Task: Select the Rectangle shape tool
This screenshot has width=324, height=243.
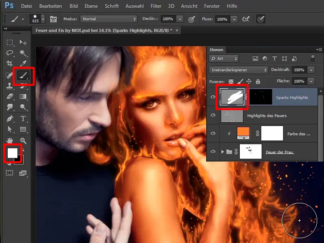Action: point(23,129)
